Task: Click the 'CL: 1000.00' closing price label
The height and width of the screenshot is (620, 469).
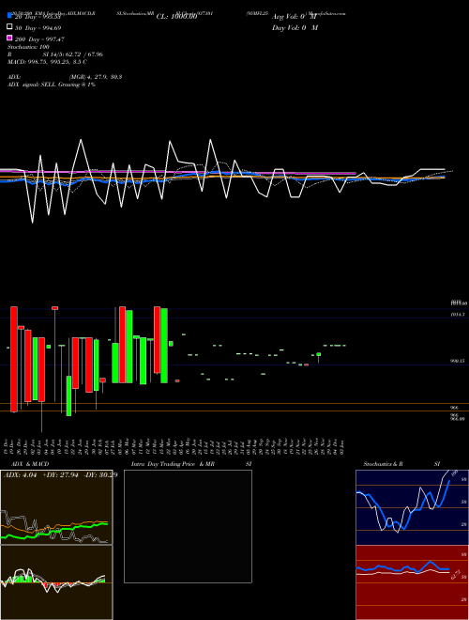Action: pyautogui.click(x=176, y=17)
